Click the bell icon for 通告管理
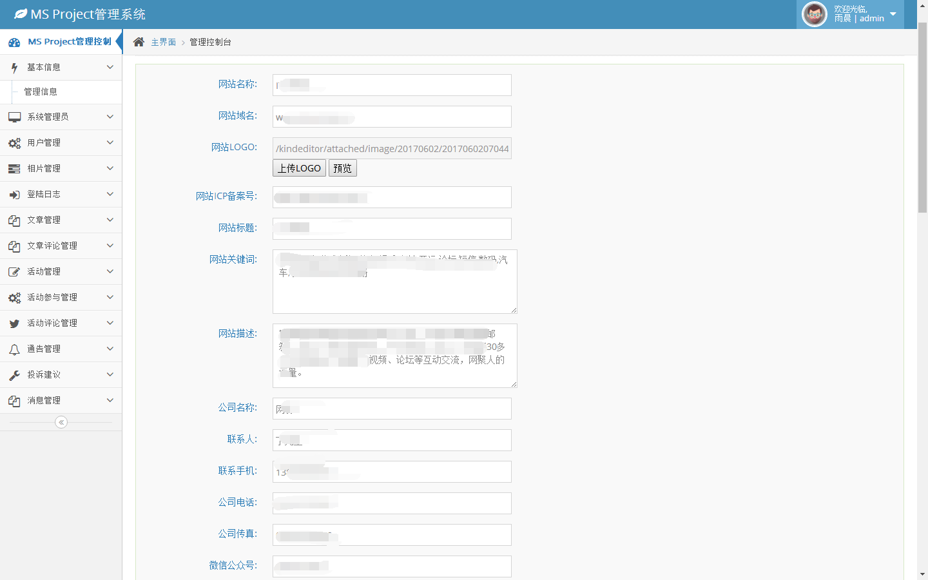This screenshot has width=928, height=580. [14, 349]
